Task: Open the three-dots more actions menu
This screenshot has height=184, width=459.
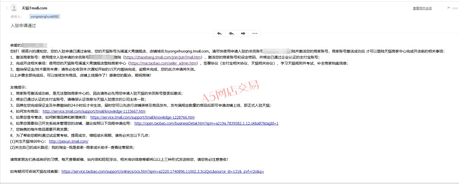Action: 255,33
